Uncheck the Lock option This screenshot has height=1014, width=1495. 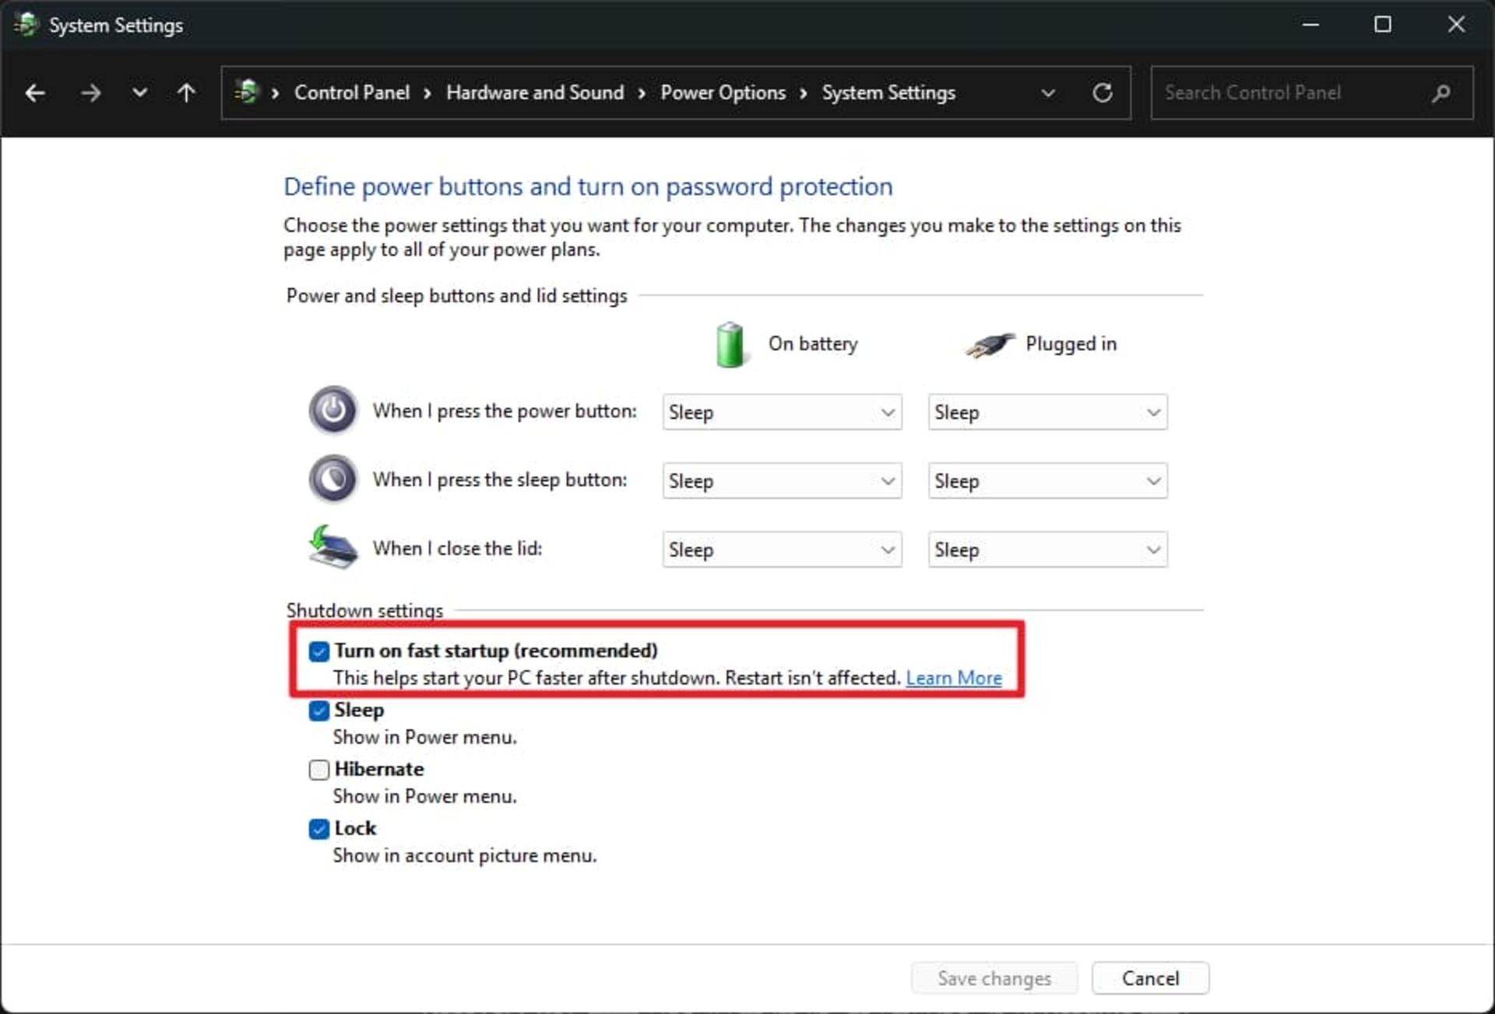319,829
